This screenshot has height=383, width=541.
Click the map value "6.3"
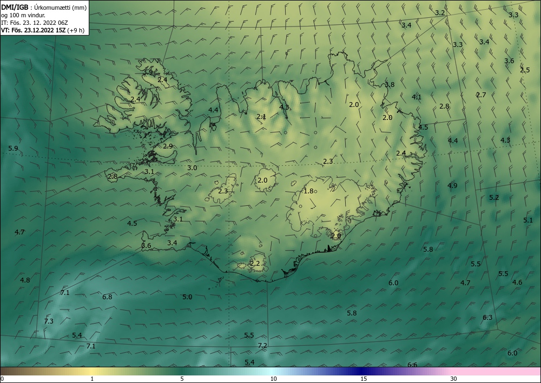point(487,318)
